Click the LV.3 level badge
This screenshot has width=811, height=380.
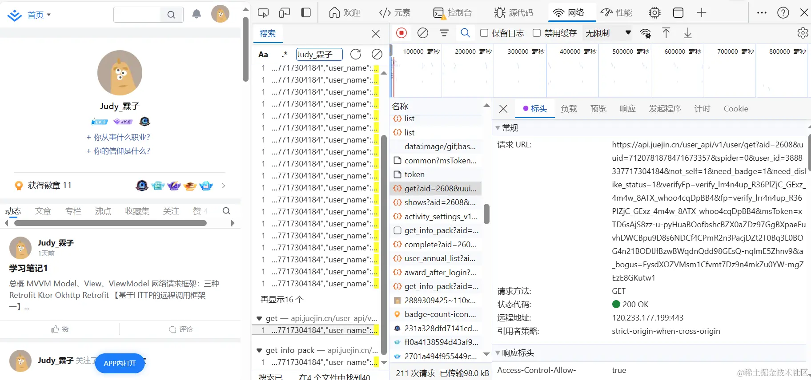pyautogui.click(x=100, y=122)
